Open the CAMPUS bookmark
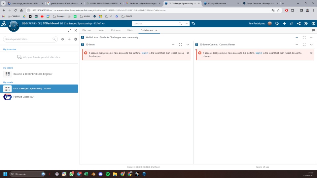The width and height of the screenshot is (317, 178). [x=14, y=16]
